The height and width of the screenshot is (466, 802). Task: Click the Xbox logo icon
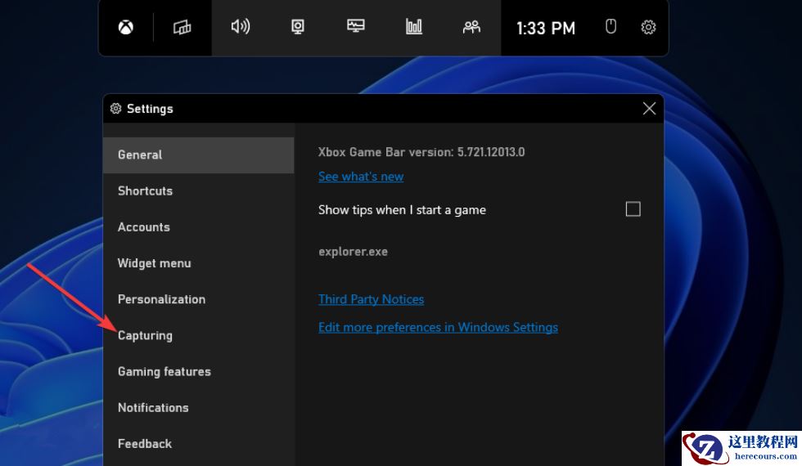coord(126,27)
